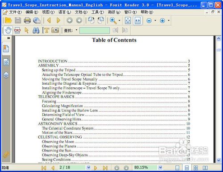
Task: Select the Hand tool
Action: (8, 30)
